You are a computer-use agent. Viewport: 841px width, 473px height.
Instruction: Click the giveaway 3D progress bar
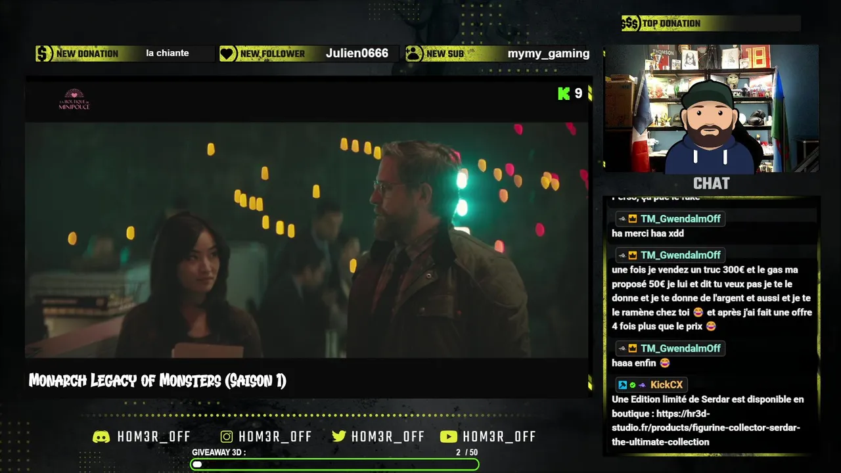point(334,464)
